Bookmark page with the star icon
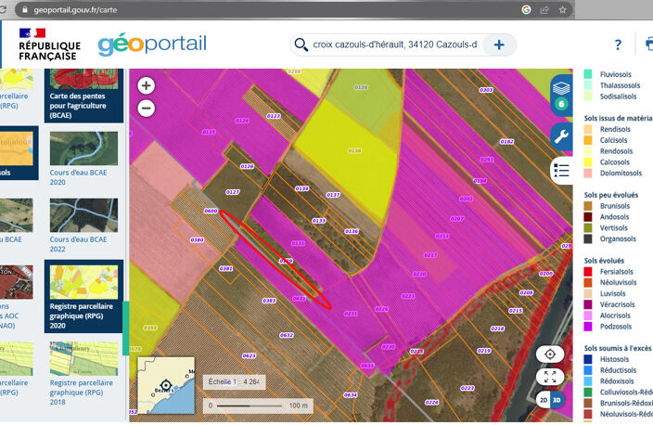Viewport: 653px width, 425px height. click(x=563, y=9)
